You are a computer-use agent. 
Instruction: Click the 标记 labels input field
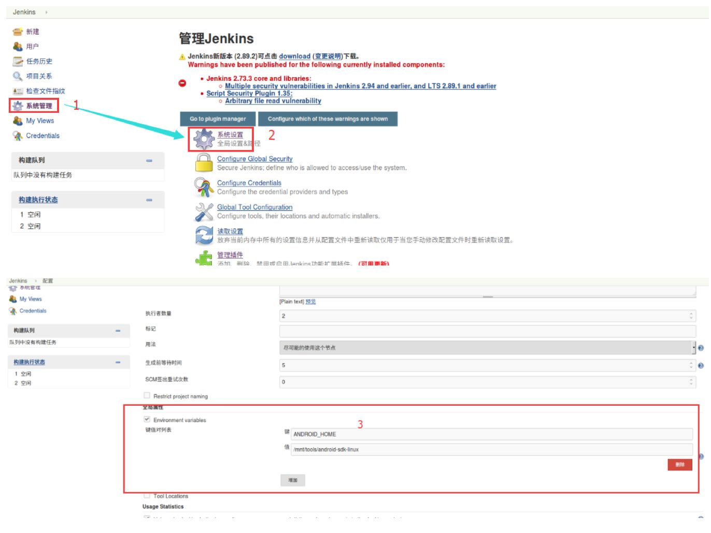click(487, 331)
